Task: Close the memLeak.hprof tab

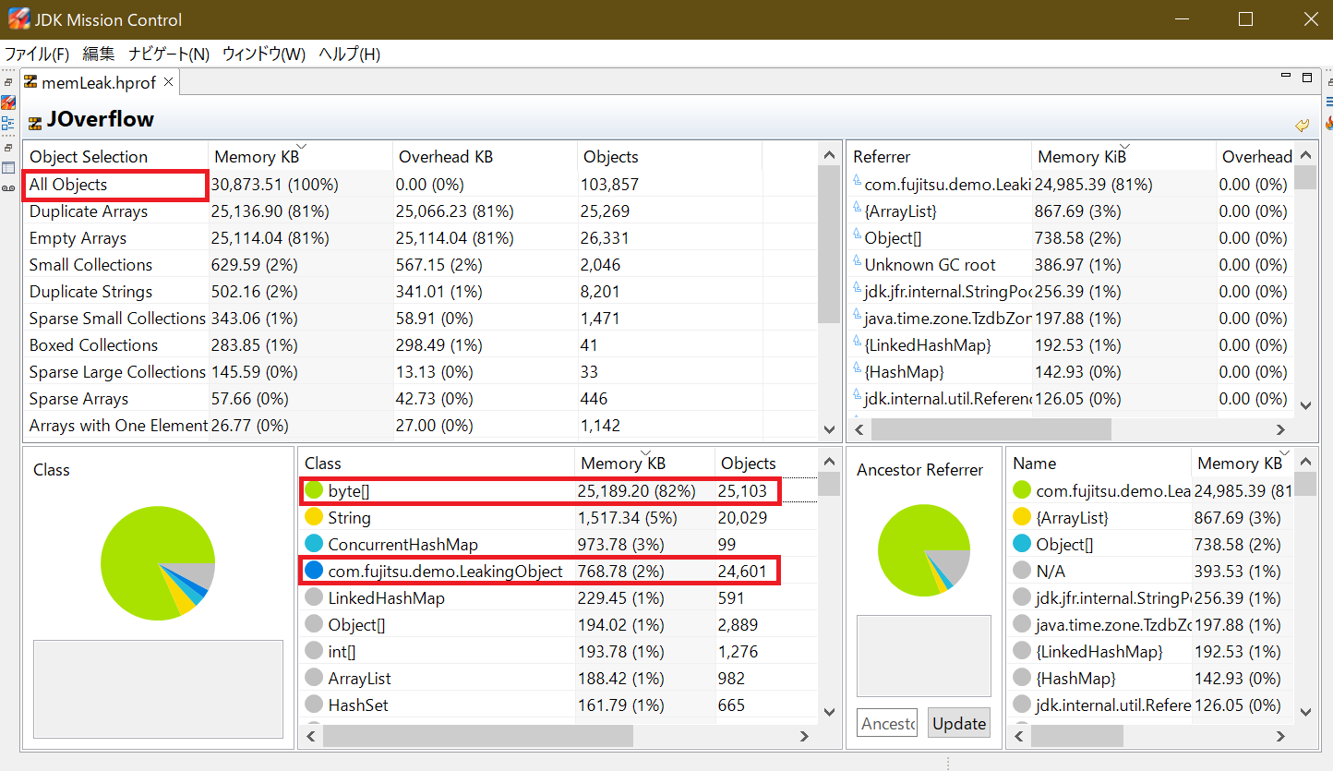Action: coord(169,82)
